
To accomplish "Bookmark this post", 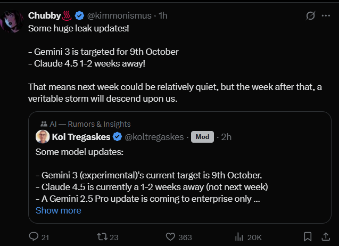I will (x=308, y=236).
